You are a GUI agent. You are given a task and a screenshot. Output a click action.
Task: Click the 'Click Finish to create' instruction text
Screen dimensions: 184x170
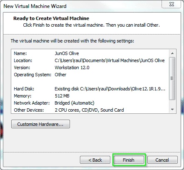coord(91,25)
